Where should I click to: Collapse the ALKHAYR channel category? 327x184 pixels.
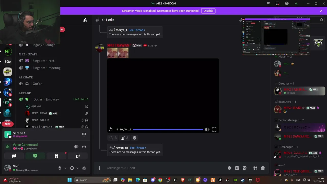point(26,77)
